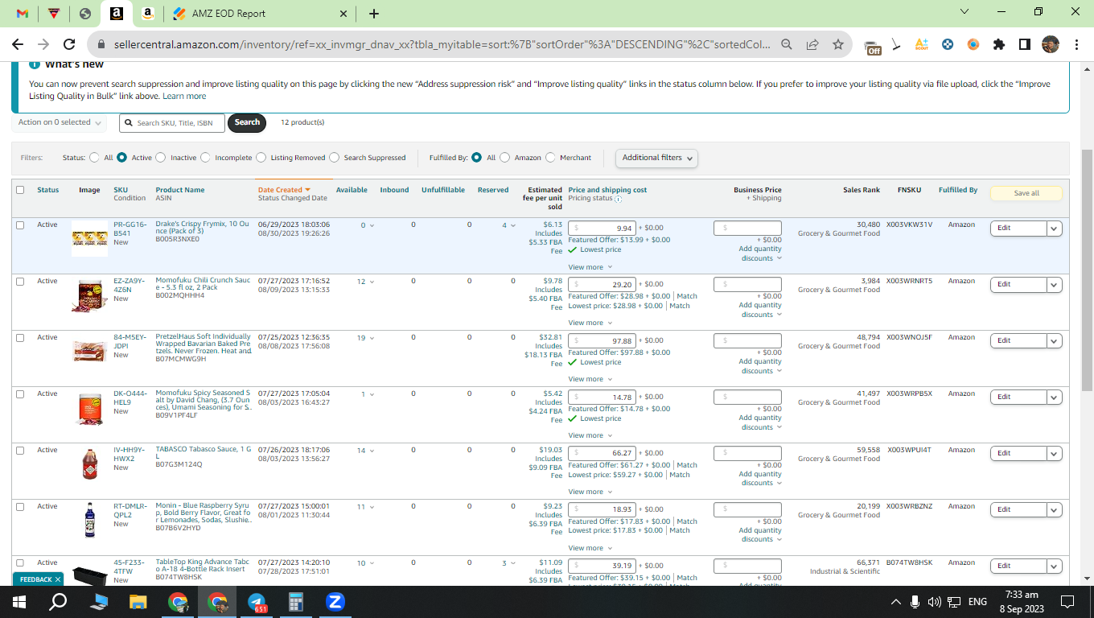Select the Active status filter
1094x618 pixels.
122,158
